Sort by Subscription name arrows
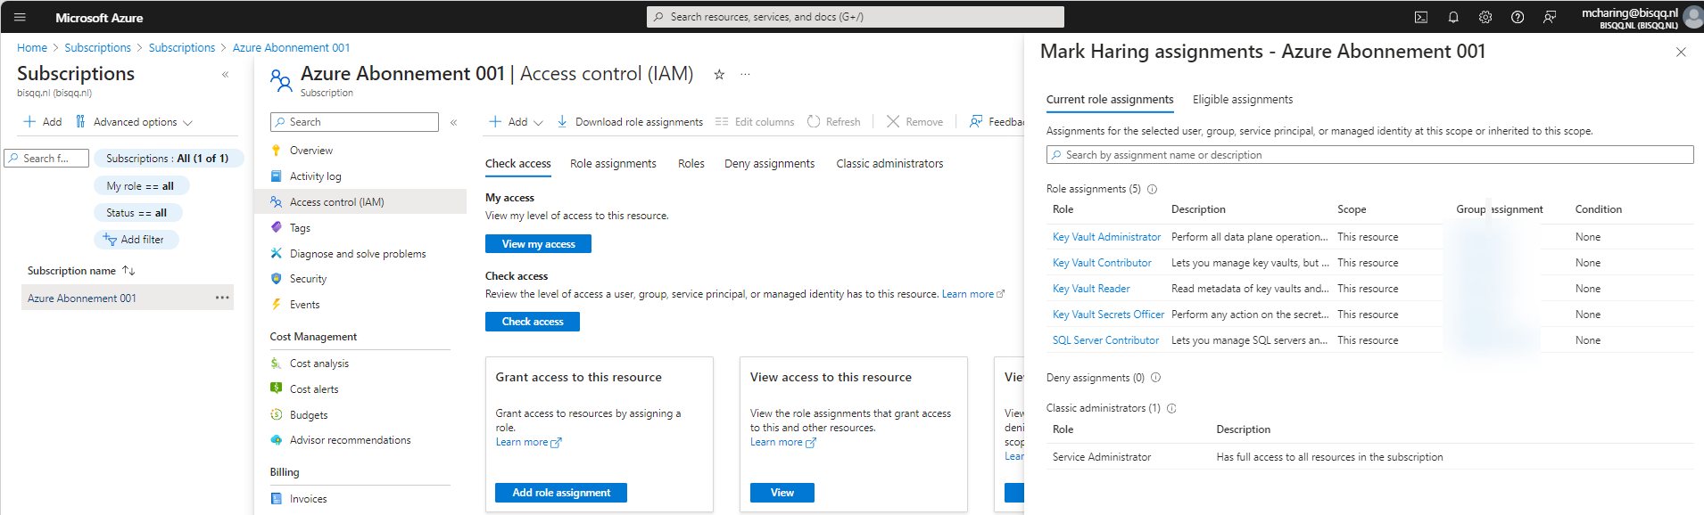The image size is (1704, 515). coord(128,270)
